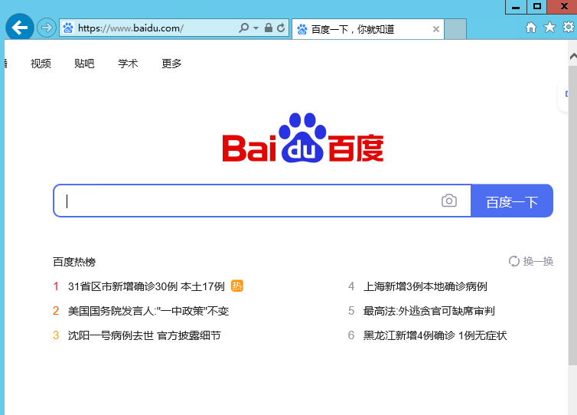Screen dimensions: 577x415
Task: Close the 百度一下，你就知道 tab
Action: (x=436, y=29)
